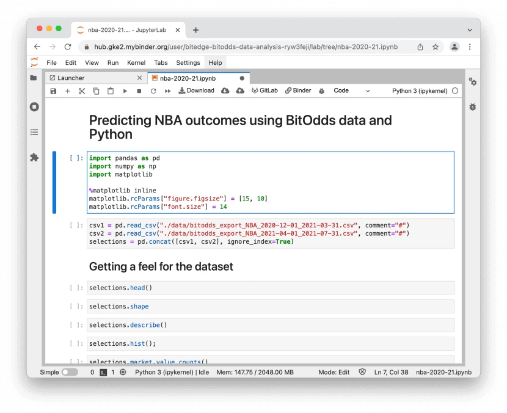Open the Debugger panel in right sidebar
507x413 pixels.
coord(473,107)
